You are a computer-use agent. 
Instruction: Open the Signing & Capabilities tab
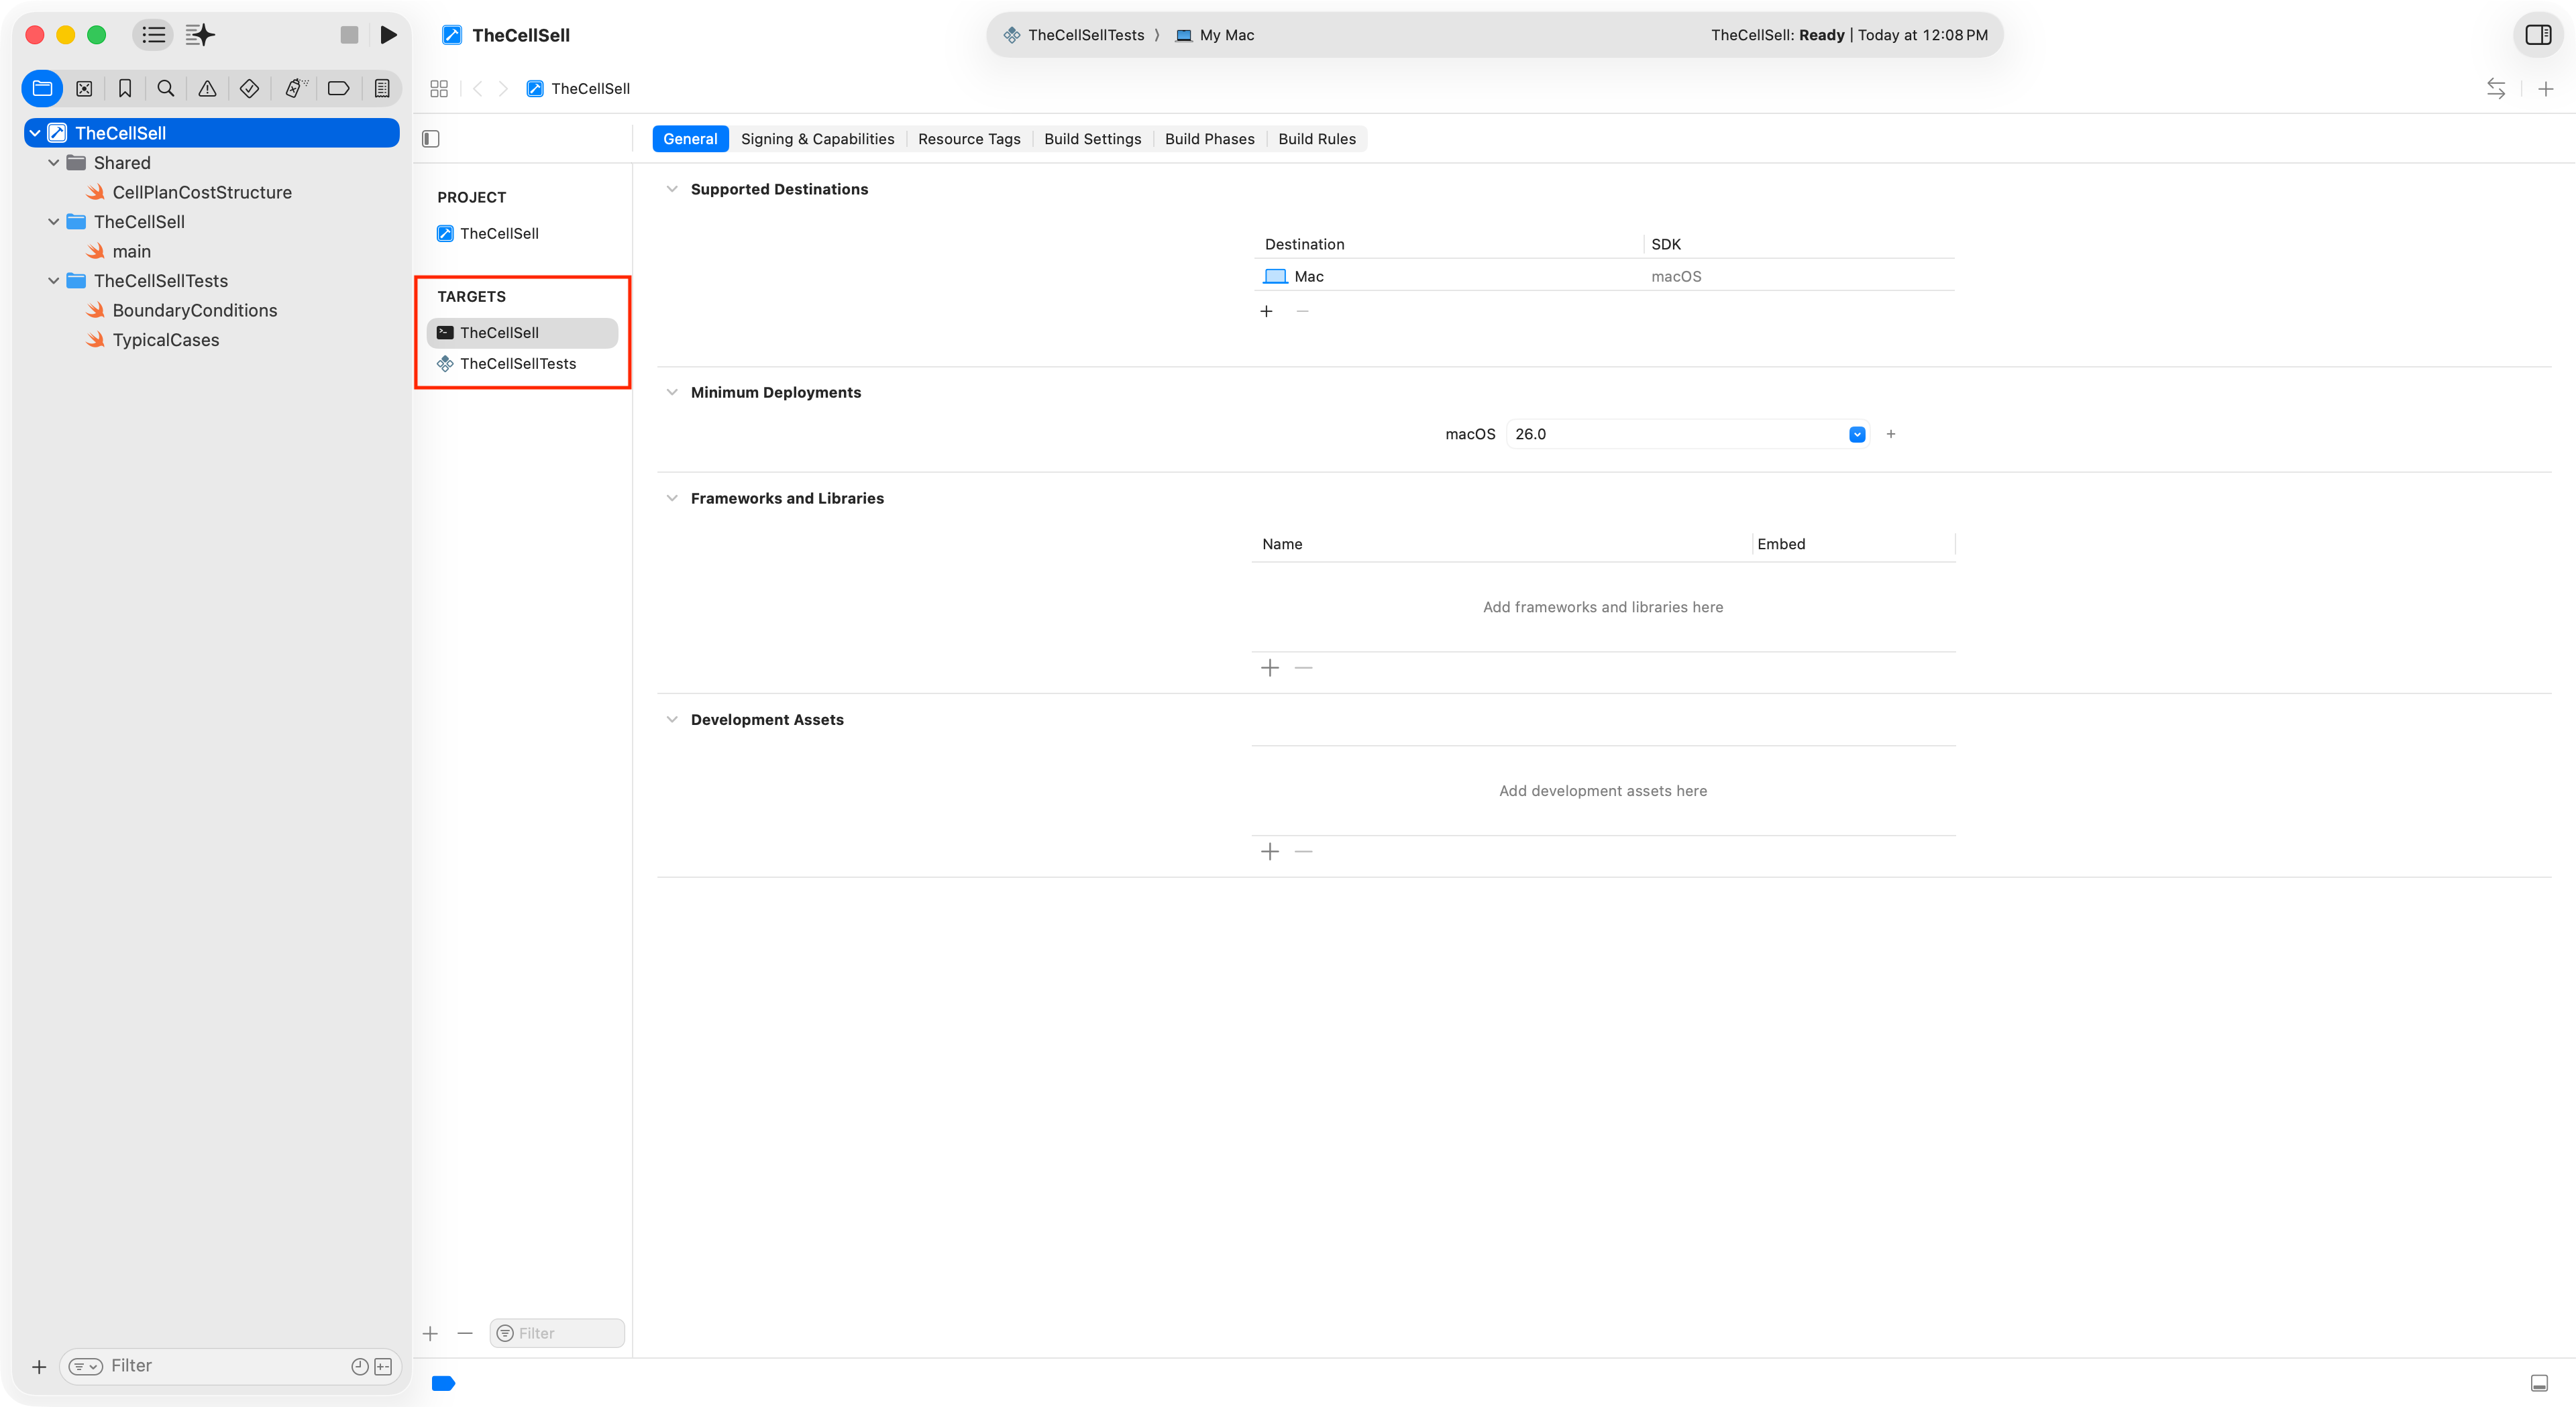[817, 139]
